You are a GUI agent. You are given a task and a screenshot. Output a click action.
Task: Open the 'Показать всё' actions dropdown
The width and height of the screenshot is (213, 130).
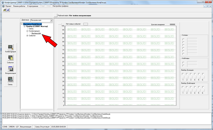(x=51, y=20)
